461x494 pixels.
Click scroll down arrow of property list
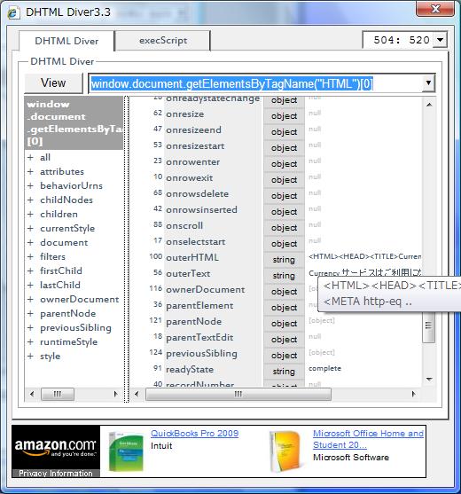(x=429, y=379)
